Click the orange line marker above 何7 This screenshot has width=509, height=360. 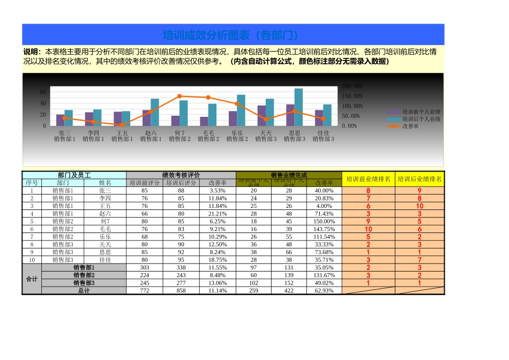pyautogui.click(x=179, y=96)
